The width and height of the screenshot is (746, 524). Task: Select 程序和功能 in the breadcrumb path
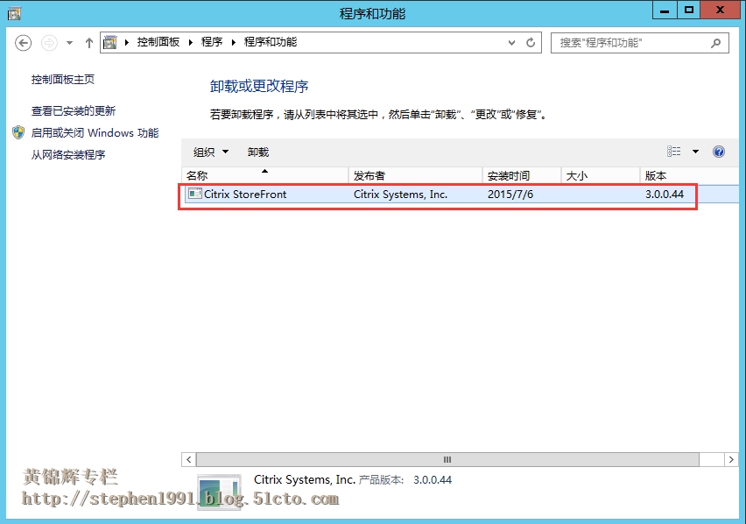pyautogui.click(x=271, y=42)
